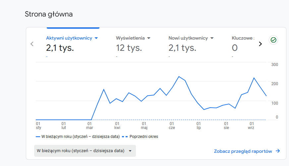Select the truncated Kluczowe metric tab

pyautogui.click(x=243, y=38)
